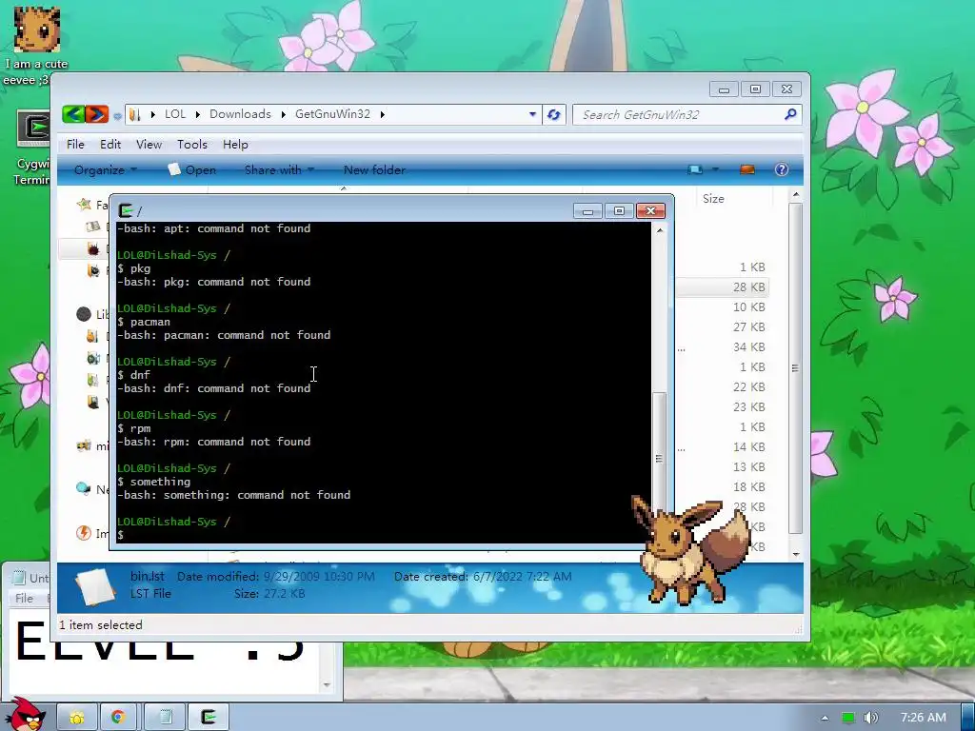Click the 14 KB file size entry
The width and height of the screenshot is (975, 731).
pyautogui.click(x=748, y=447)
